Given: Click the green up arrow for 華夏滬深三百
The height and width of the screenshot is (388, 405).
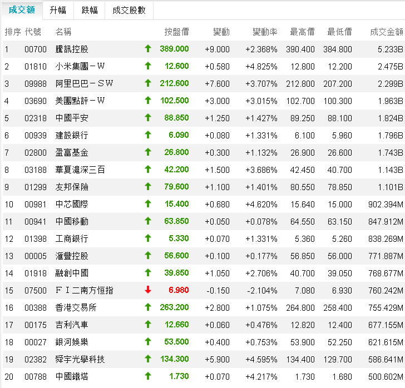Looking at the screenshot, I should [x=148, y=170].
